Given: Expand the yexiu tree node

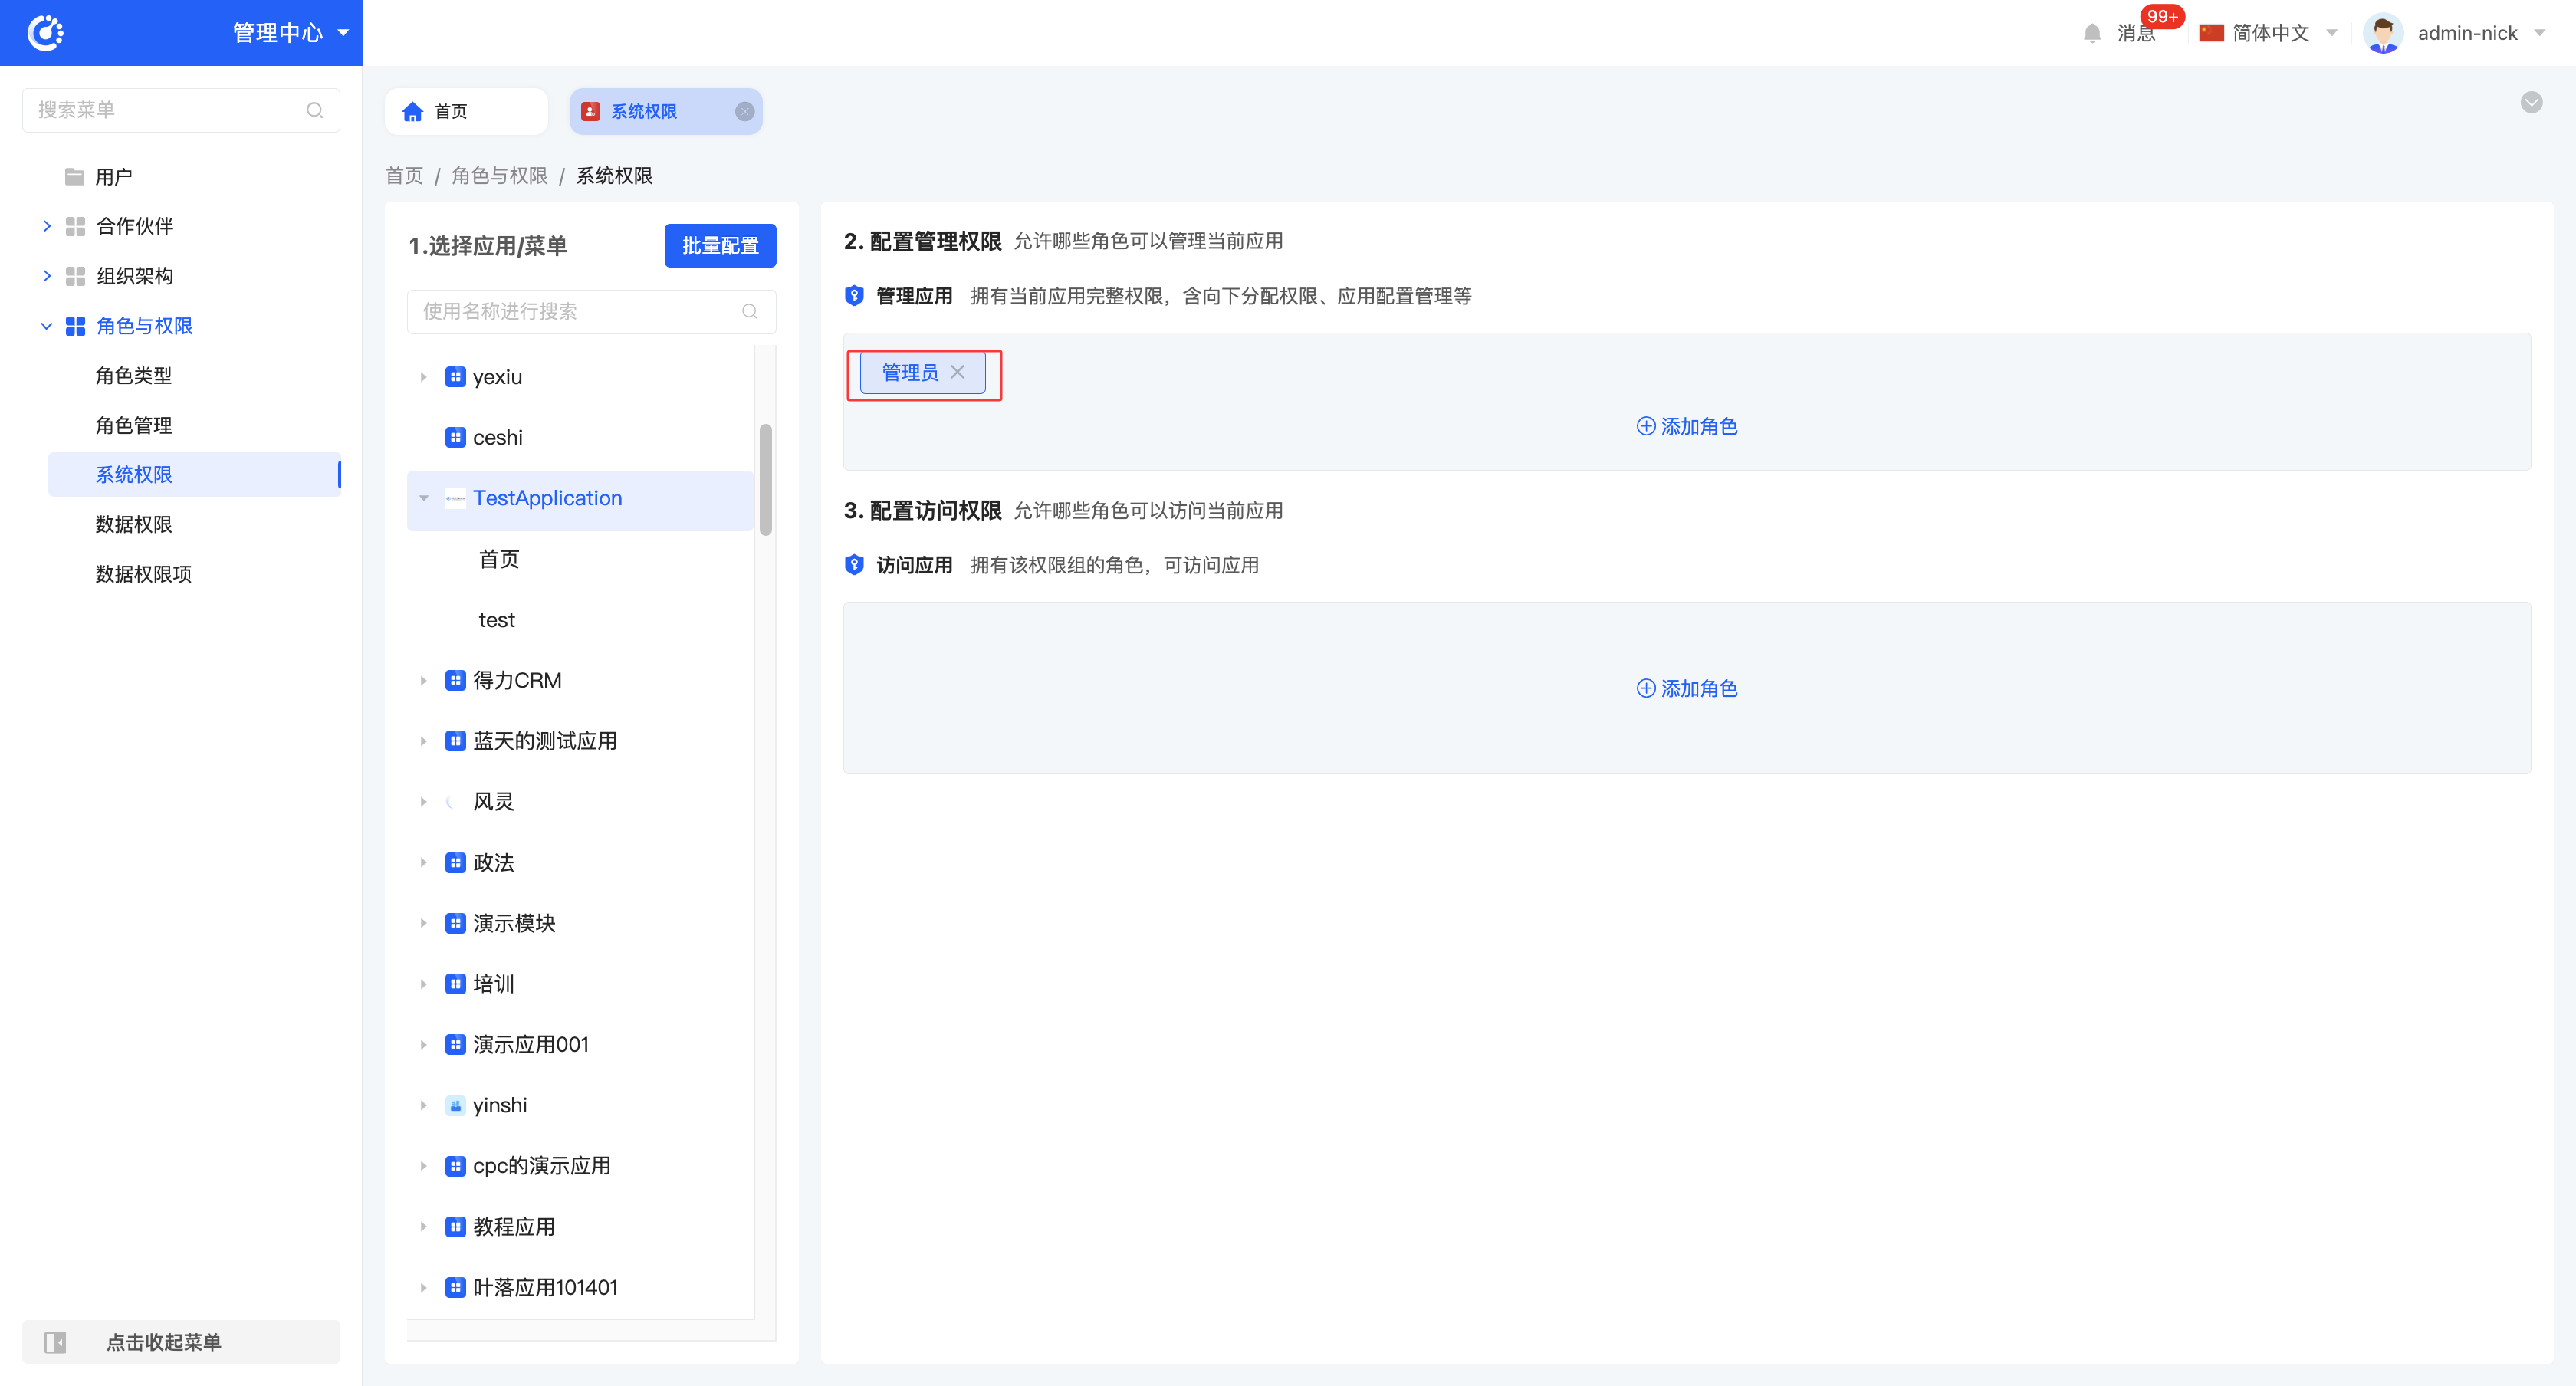Looking at the screenshot, I should (x=423, y=377).
